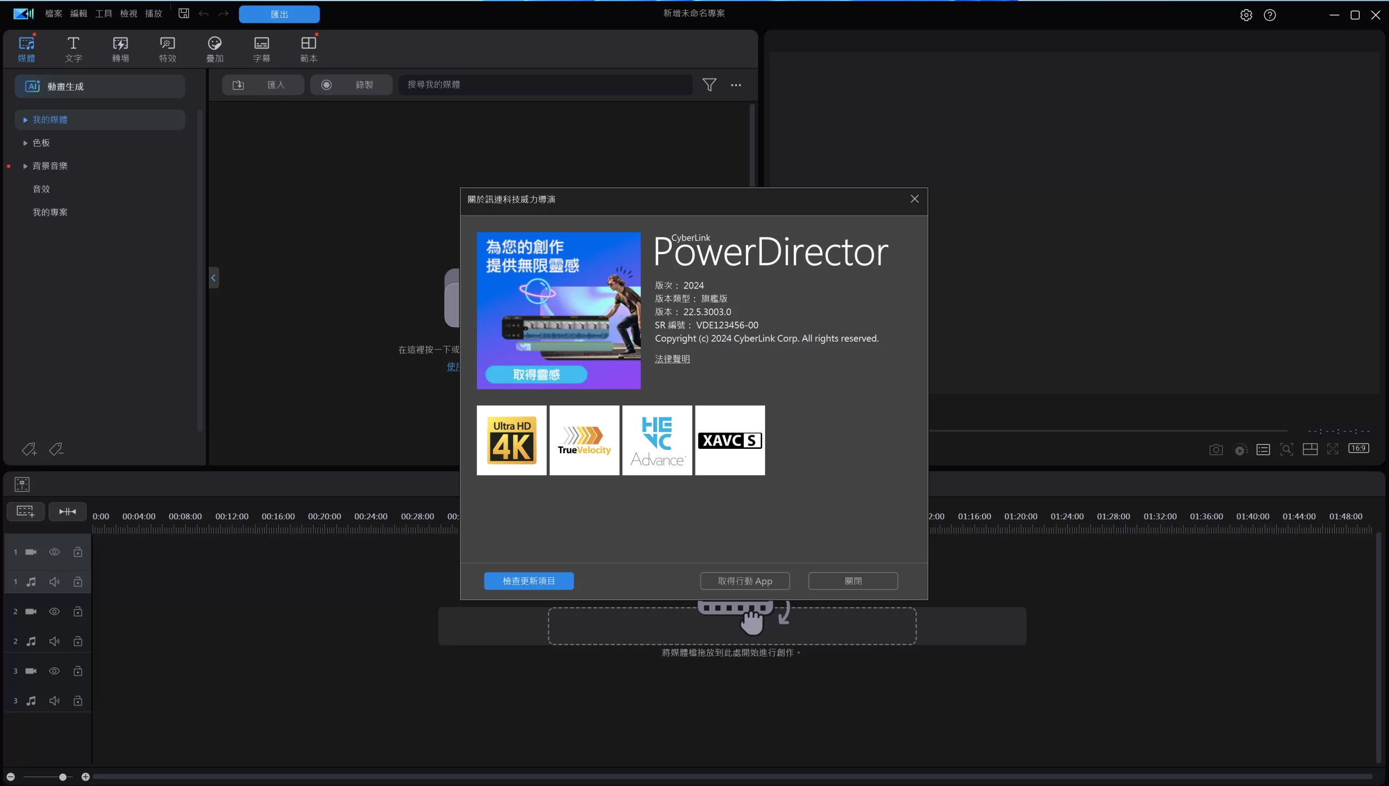The height and width of the screenshot is (786, 1389).
Task: Click the filter funnel icon in media library
Action: point(709,85)
